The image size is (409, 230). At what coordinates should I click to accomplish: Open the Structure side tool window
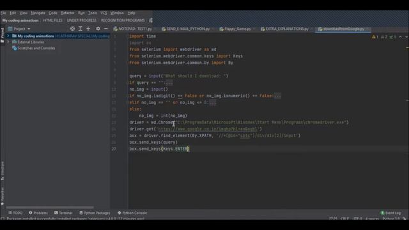(x=3, y=171)
